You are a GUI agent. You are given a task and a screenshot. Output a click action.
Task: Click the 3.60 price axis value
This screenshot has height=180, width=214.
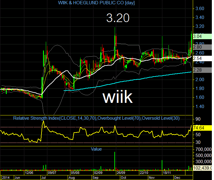(200, 9)
